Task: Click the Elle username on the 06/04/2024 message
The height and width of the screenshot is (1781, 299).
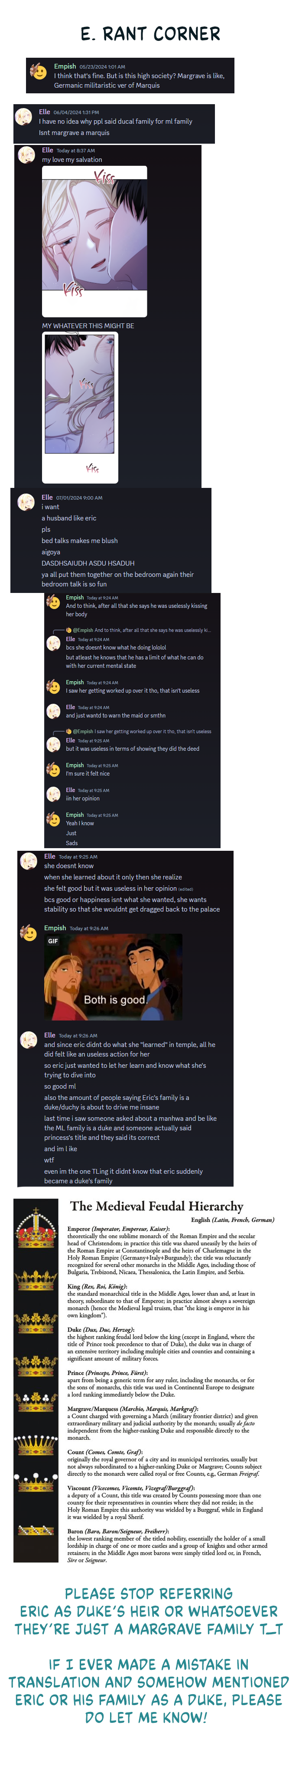Action: [44, 111]
